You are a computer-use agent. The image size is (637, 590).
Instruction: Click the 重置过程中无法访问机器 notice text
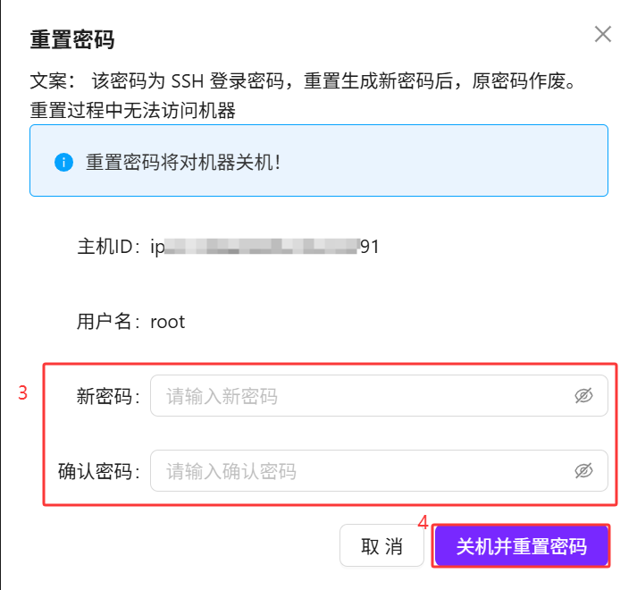click(x=132, y=111)
